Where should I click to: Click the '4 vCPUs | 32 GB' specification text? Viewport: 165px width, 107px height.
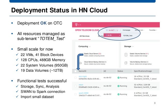coord(141,93)
